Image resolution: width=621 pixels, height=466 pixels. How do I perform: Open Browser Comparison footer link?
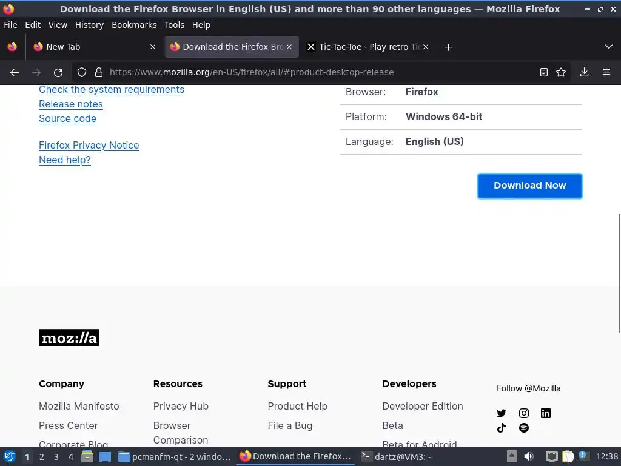[181, 433]
